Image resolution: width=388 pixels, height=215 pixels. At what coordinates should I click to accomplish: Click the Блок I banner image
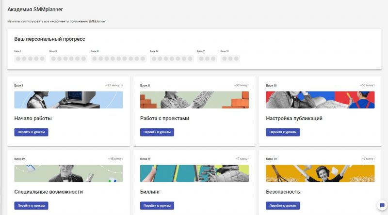(68, 100)
